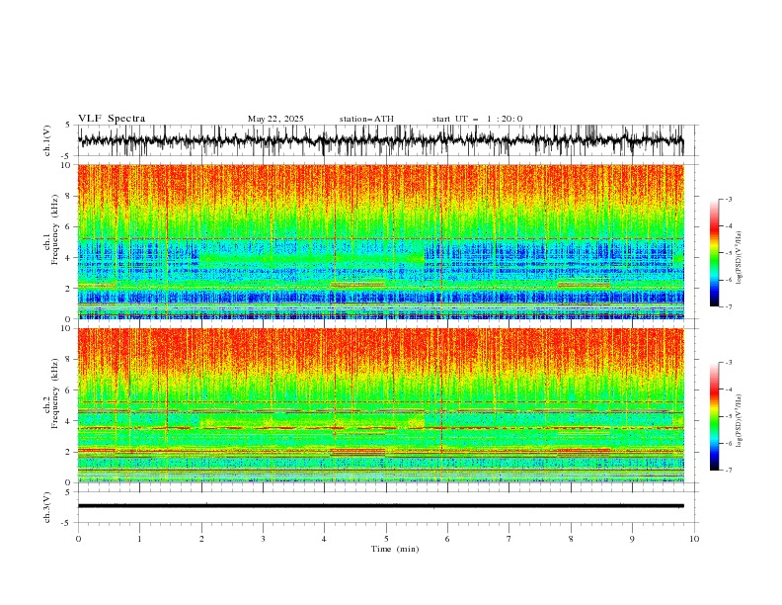Click the ch.2 colorbar log(PSD) label
782x605 pixels.
pyautogui.click(x=740, y=420)
